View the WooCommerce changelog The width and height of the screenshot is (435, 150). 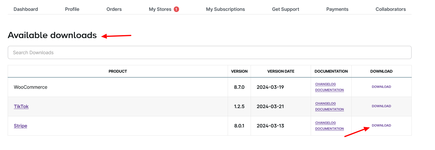[x=325, y=84]
